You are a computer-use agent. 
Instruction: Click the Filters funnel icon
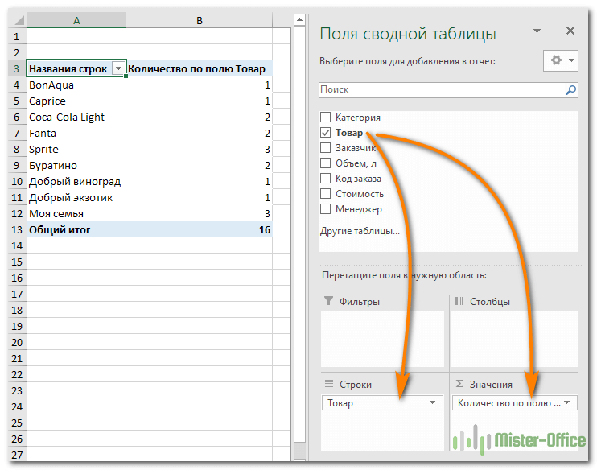point(328,301)
